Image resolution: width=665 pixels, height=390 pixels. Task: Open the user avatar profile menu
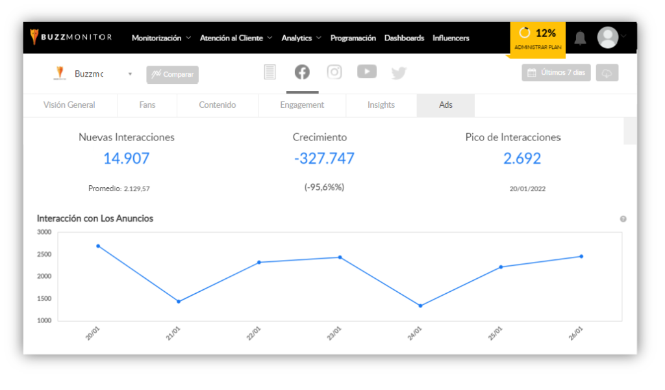(x=608, y=37)
